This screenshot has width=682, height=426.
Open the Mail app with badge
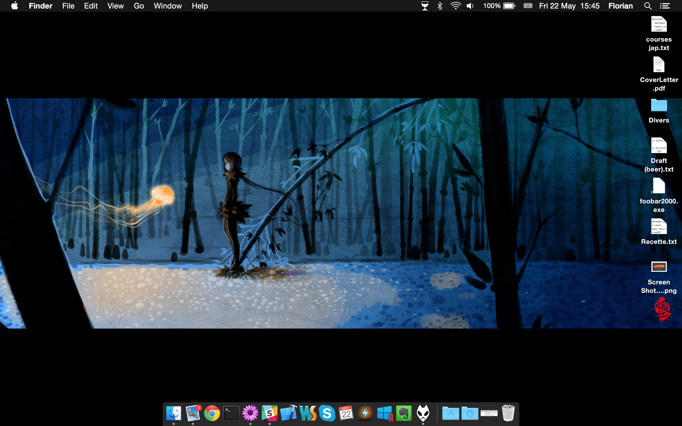click(x=193, y=413)
